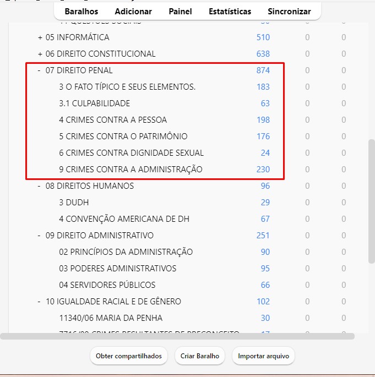Viewport: 375px width, 377px height.
Task: Open the Estatísticas tab
Action: pos(230,12)
